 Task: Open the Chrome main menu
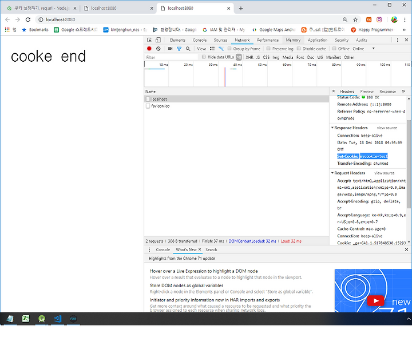405,19
